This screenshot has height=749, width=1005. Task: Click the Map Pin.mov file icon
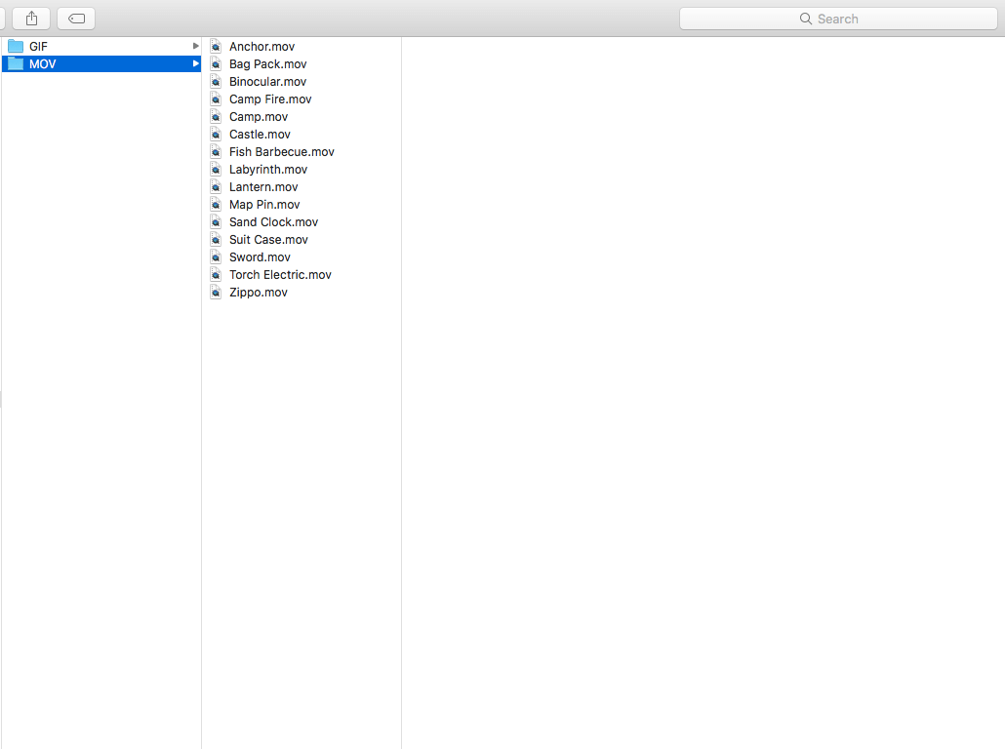(216, 205)
